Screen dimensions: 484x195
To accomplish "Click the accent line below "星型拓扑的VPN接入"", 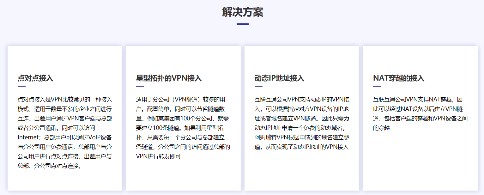I will click(140, 86).
